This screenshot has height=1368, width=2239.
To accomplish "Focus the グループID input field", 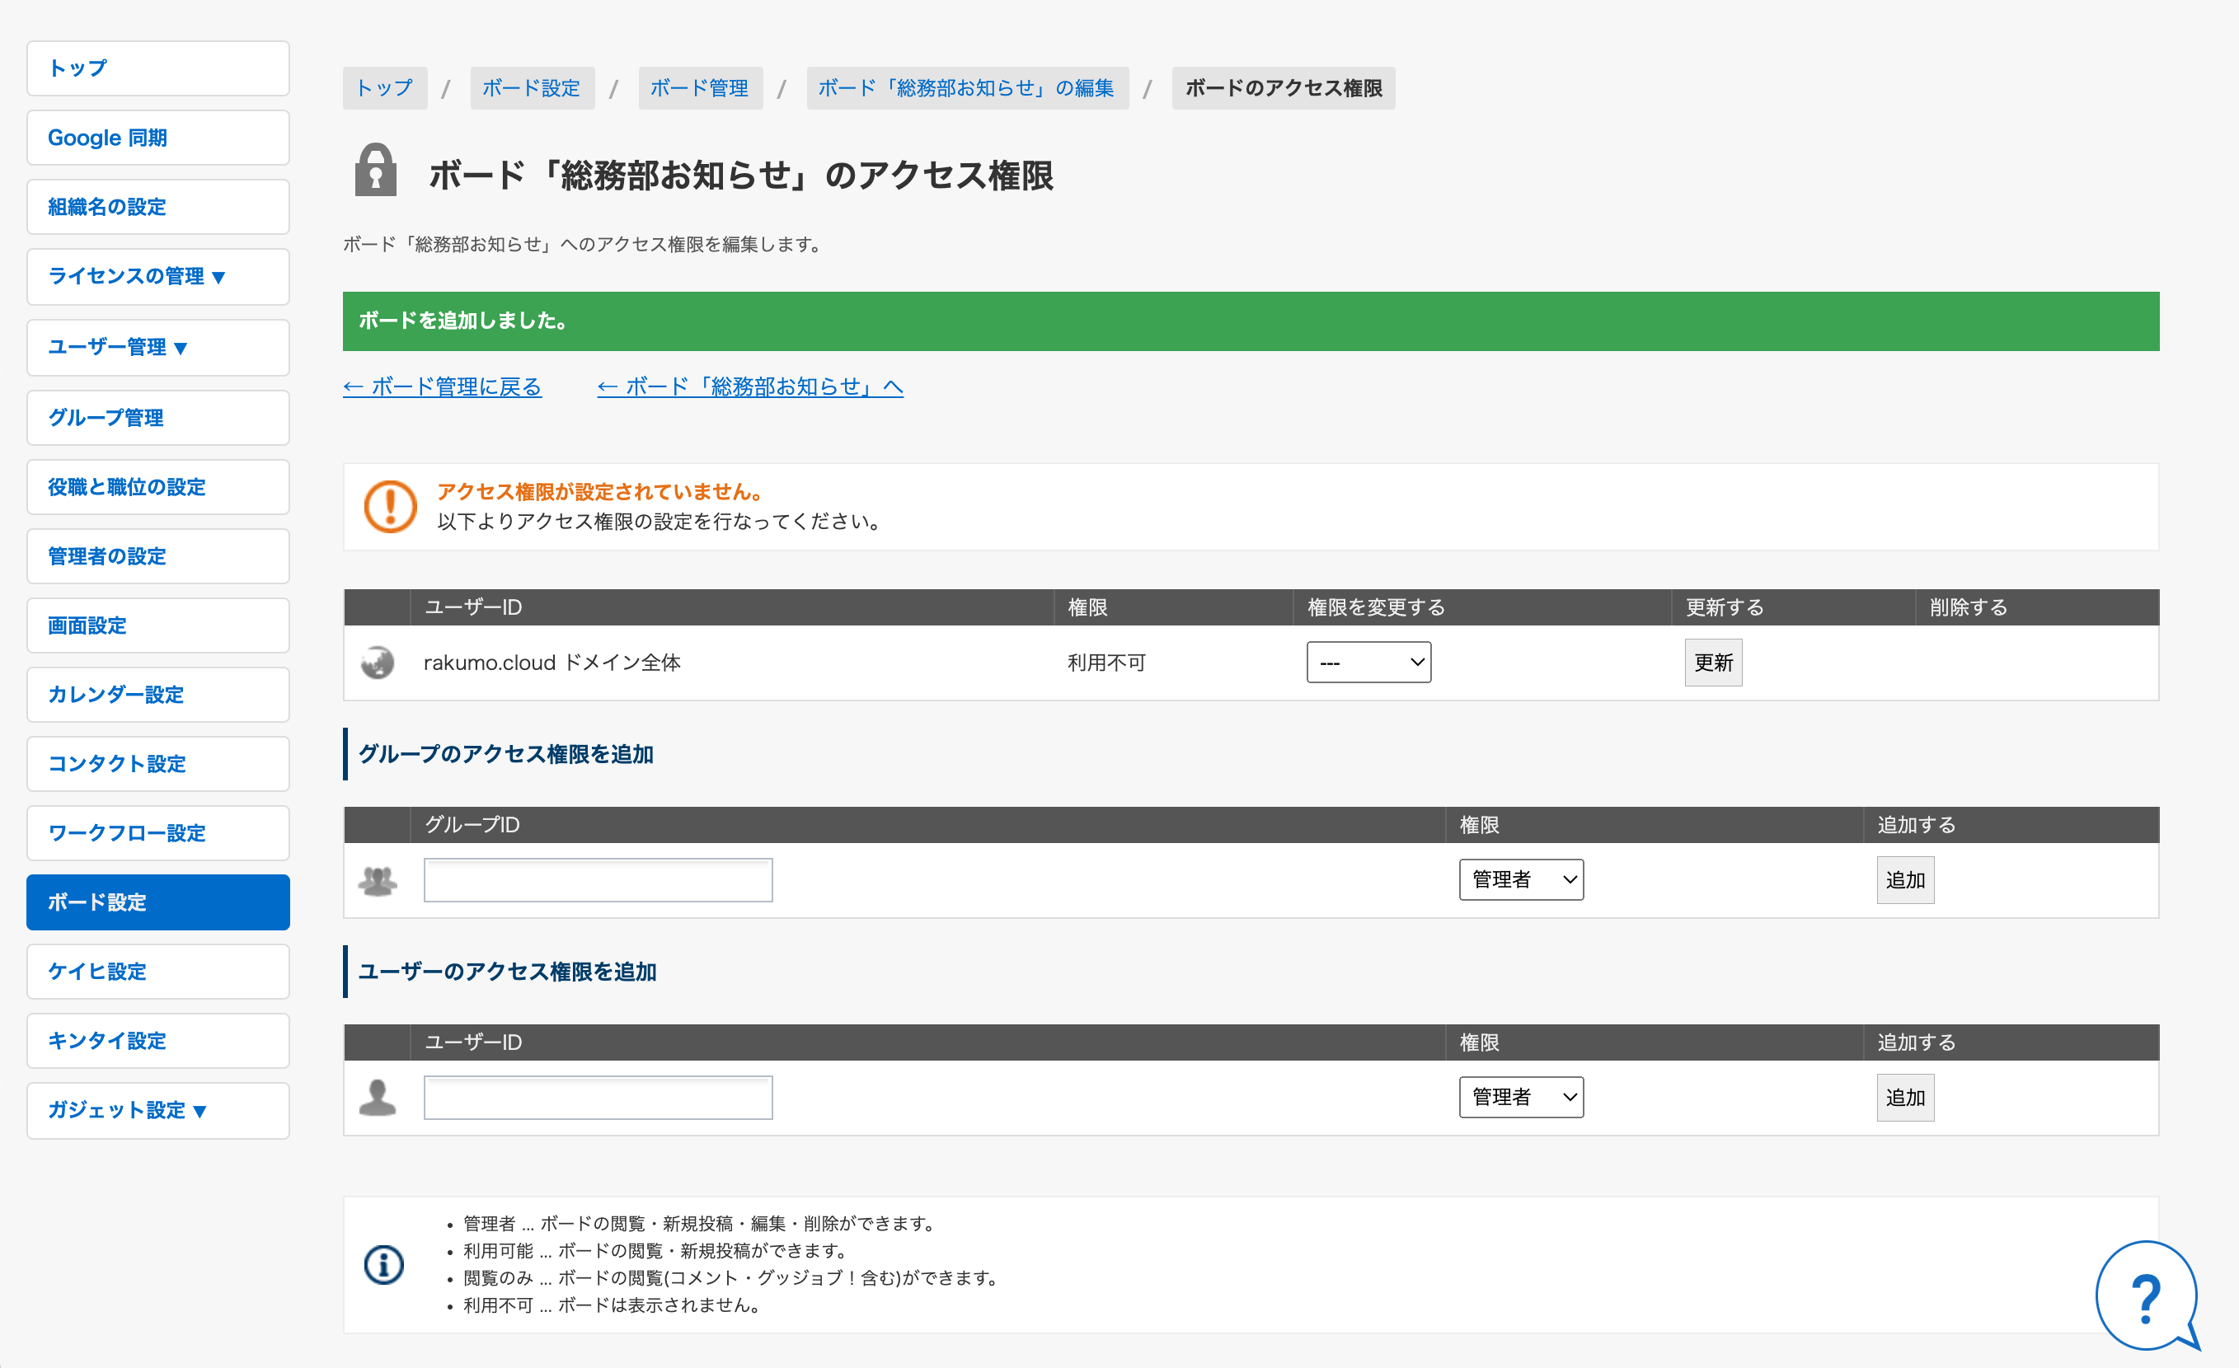I will (x=598, y=880).
